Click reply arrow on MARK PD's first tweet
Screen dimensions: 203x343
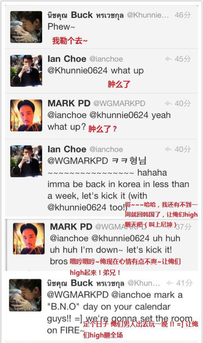pyautogui.click(x=168, y=103)
